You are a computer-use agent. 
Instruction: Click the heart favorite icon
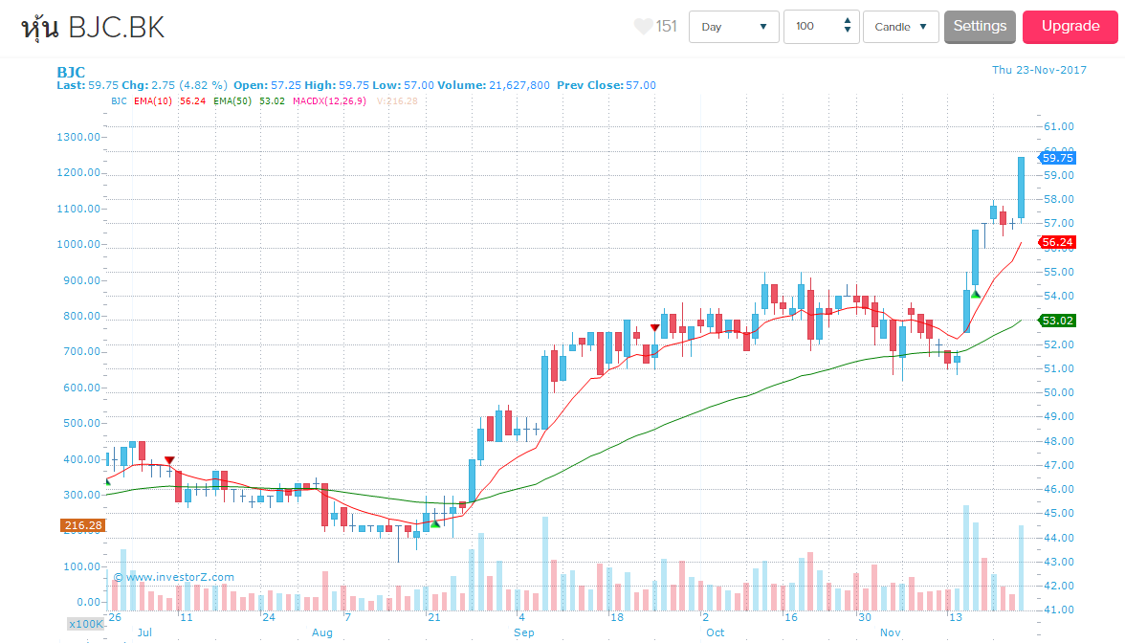tap(643, 27)
